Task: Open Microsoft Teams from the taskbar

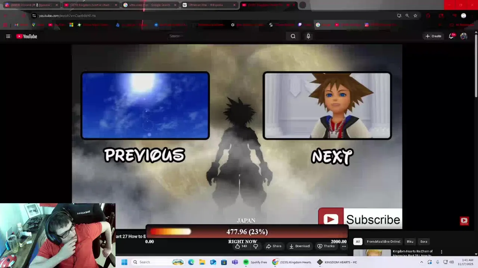Action: (235, 262)
